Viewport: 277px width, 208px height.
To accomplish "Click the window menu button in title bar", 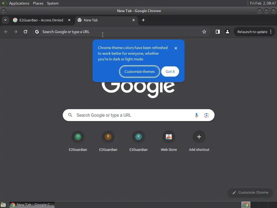I will 3,11.
